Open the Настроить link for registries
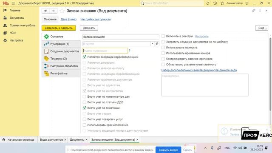 pyautogui.click(x=201, y=36)
